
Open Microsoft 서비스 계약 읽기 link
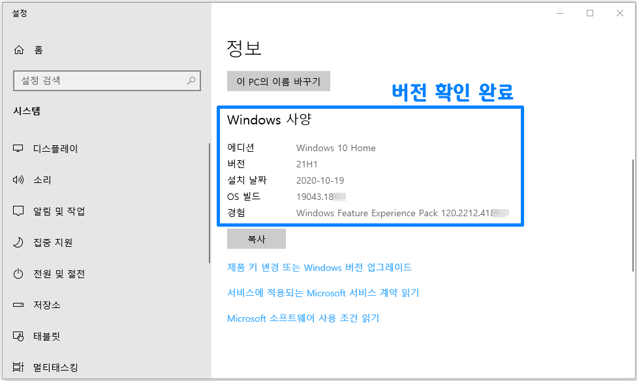click(323, 292)
